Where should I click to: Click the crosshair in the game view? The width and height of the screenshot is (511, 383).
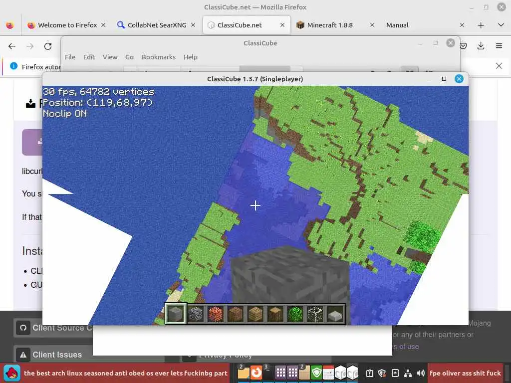255,205
